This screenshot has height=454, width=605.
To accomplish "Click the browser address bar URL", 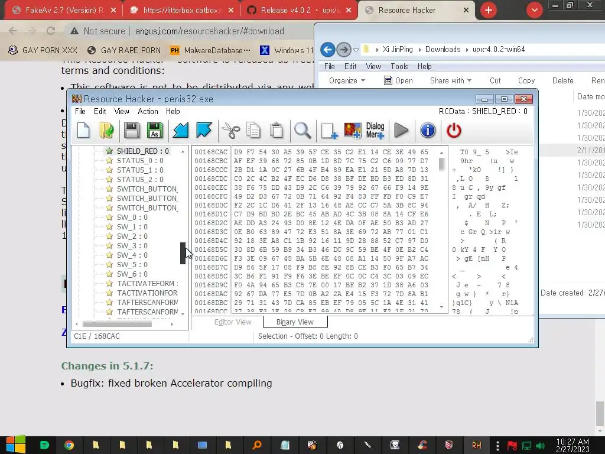I will 209,31.
